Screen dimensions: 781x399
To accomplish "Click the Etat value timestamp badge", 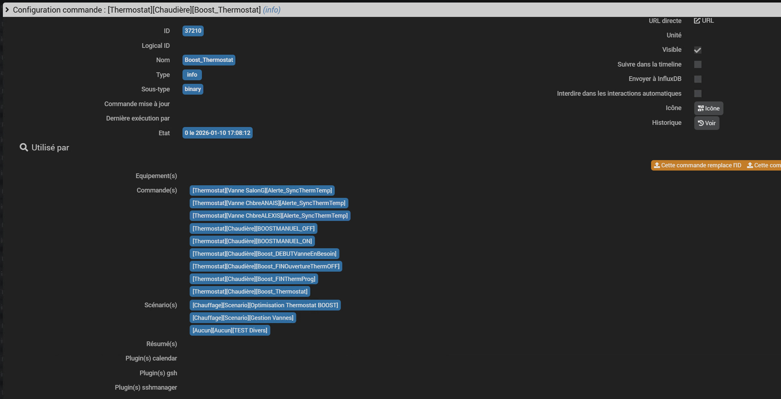I will (217, 133).
